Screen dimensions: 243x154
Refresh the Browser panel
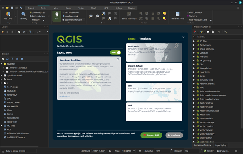pyautogui.click(x=7, y=59)
